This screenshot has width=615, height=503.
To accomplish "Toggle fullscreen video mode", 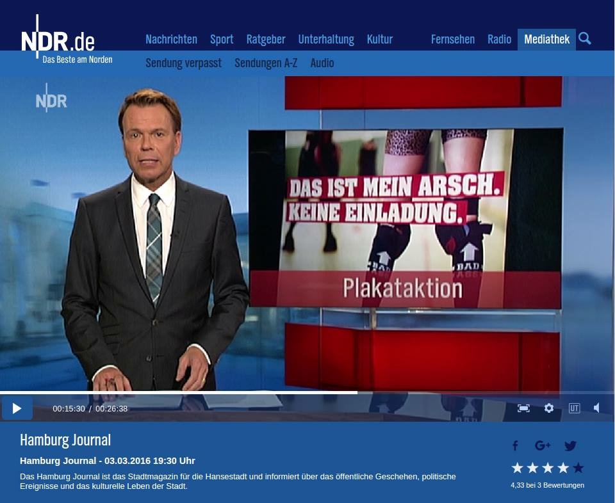I will point(523,408).
